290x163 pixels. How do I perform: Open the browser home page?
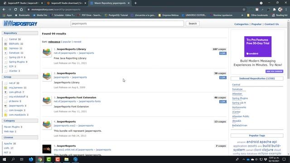[21, 10]
